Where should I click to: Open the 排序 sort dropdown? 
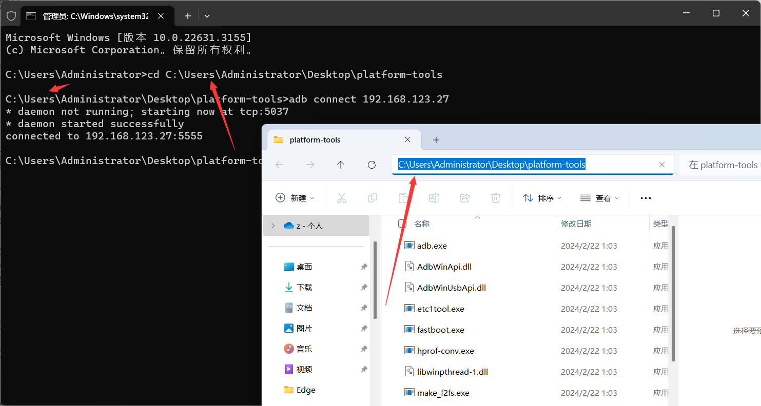pos(542,198)
